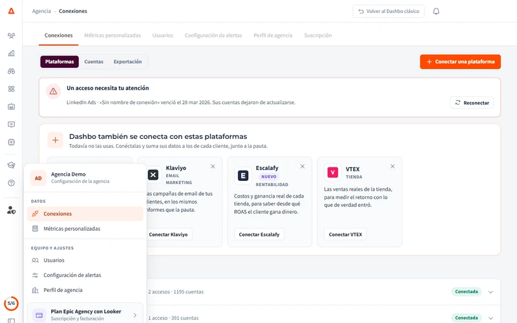517x323 pixels.
Task: Open the graduation cap academy icon
Action: (x=11, y=165)
